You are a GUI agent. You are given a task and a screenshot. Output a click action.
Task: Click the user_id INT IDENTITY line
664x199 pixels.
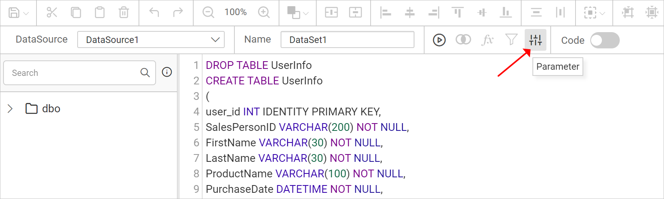tap(293, 112)
